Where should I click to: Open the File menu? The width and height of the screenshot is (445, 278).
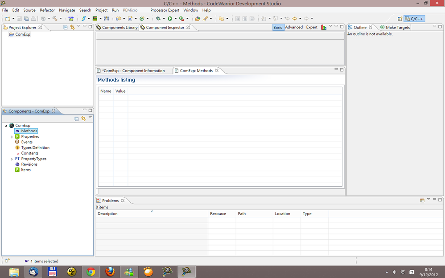click(x=5, y=10)
